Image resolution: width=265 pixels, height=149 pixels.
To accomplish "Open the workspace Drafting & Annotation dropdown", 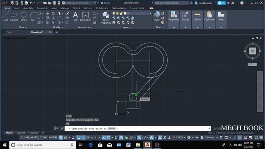I will (x=79, y=3).
